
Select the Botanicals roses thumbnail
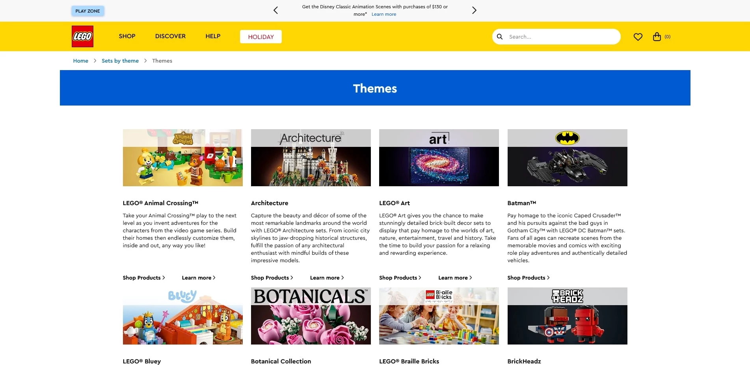(311, 316)
